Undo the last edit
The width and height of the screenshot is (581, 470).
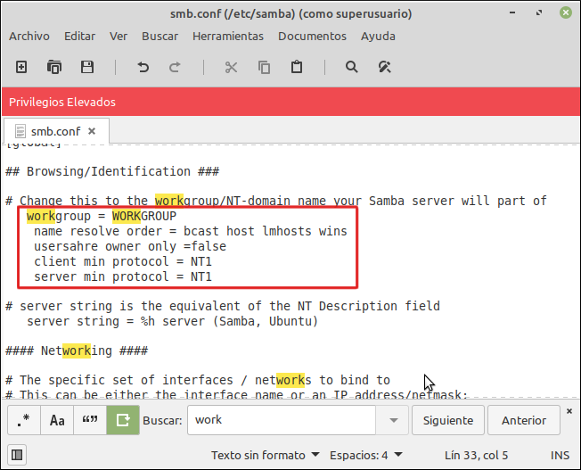[143, 67]
